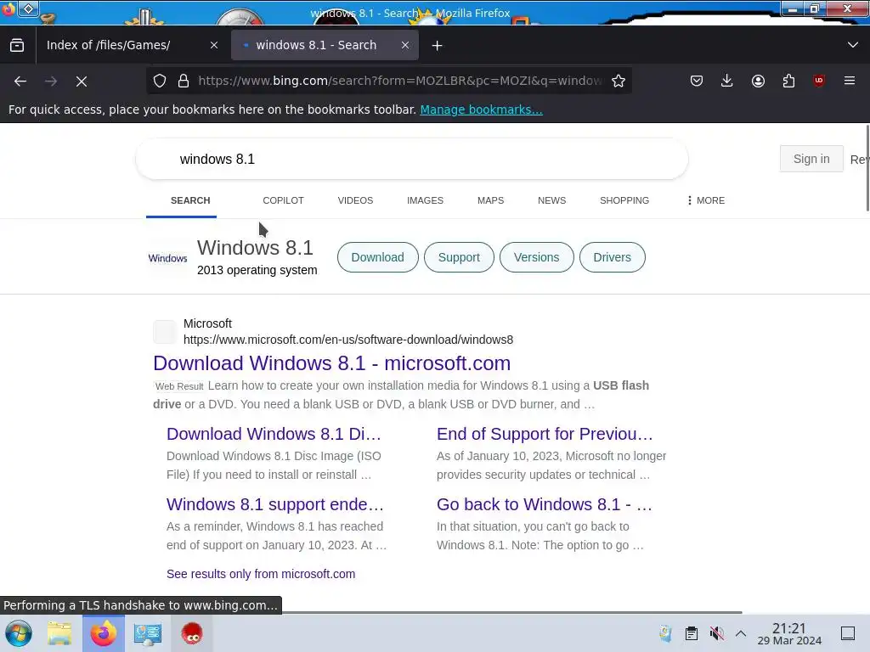Viewport: 870px width, 652px height.
Task: Stop loading the page with X button
Action: point(82,81)
